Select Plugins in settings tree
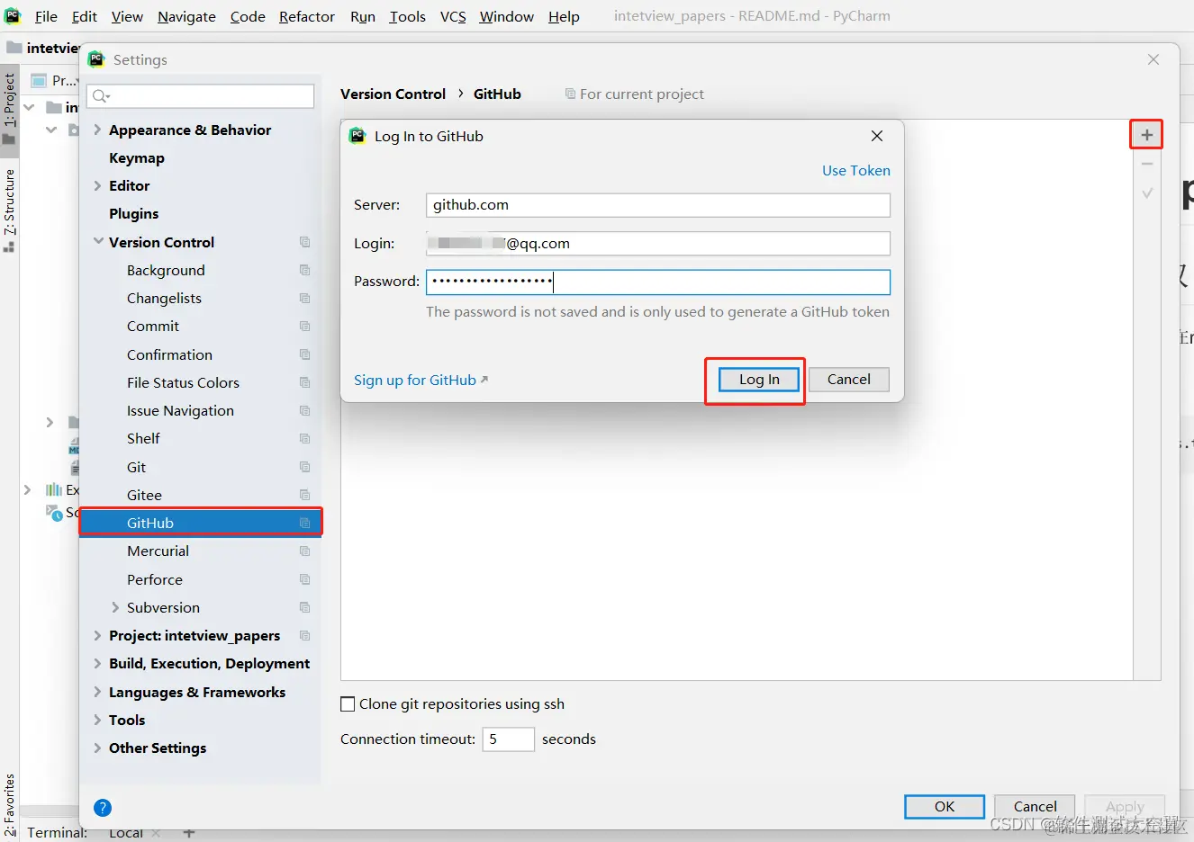Viewport: 1194px width, 842px height. 133,213
